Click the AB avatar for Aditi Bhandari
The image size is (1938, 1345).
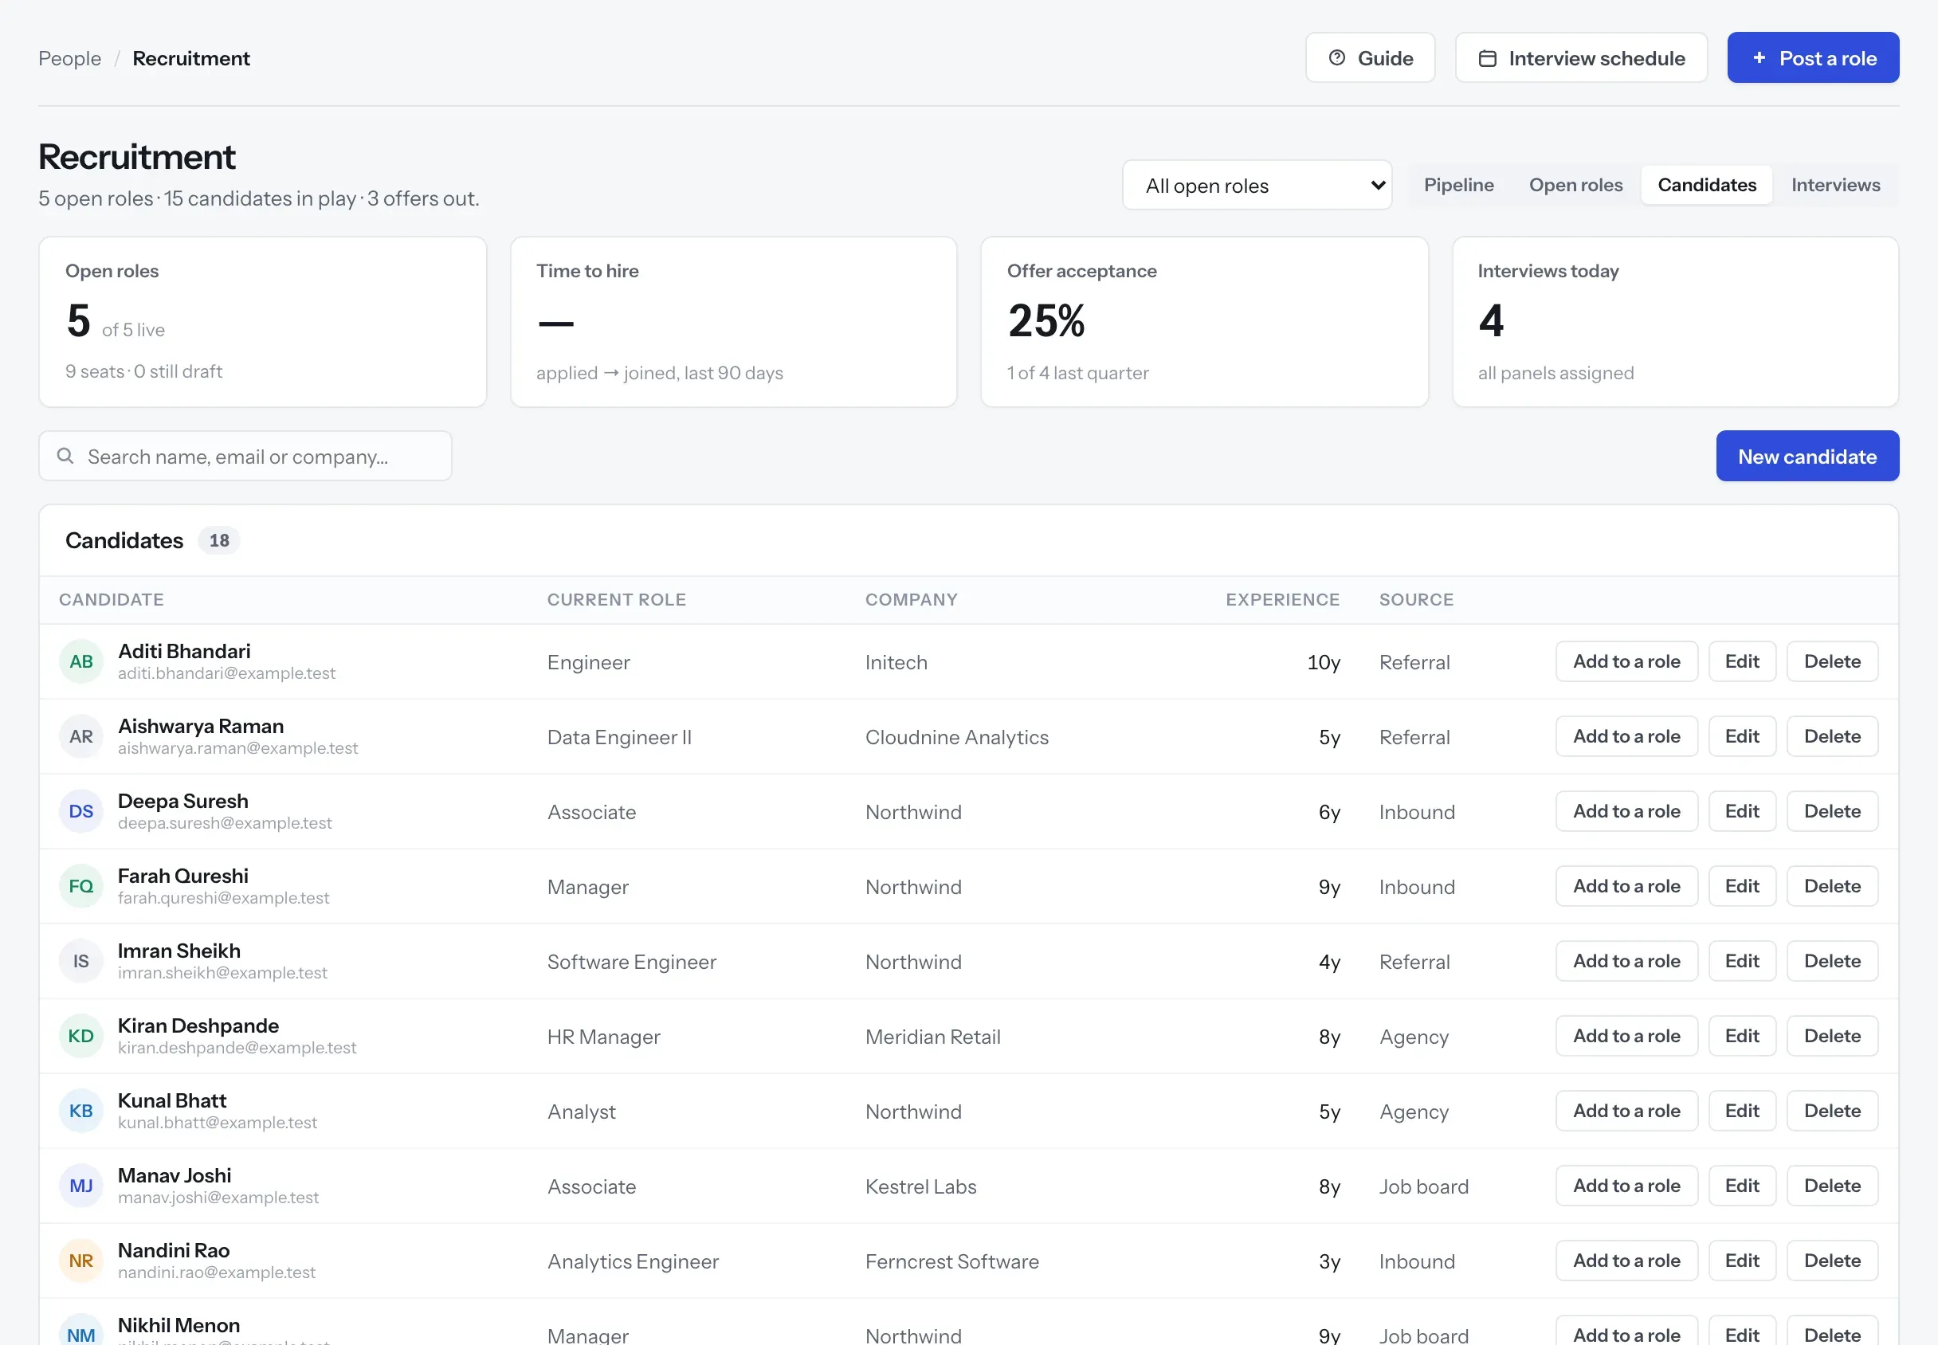coord(81,661)
